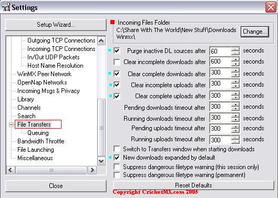
Task: Click Pending uploads timeout field
Action: [x=220, y=129]
